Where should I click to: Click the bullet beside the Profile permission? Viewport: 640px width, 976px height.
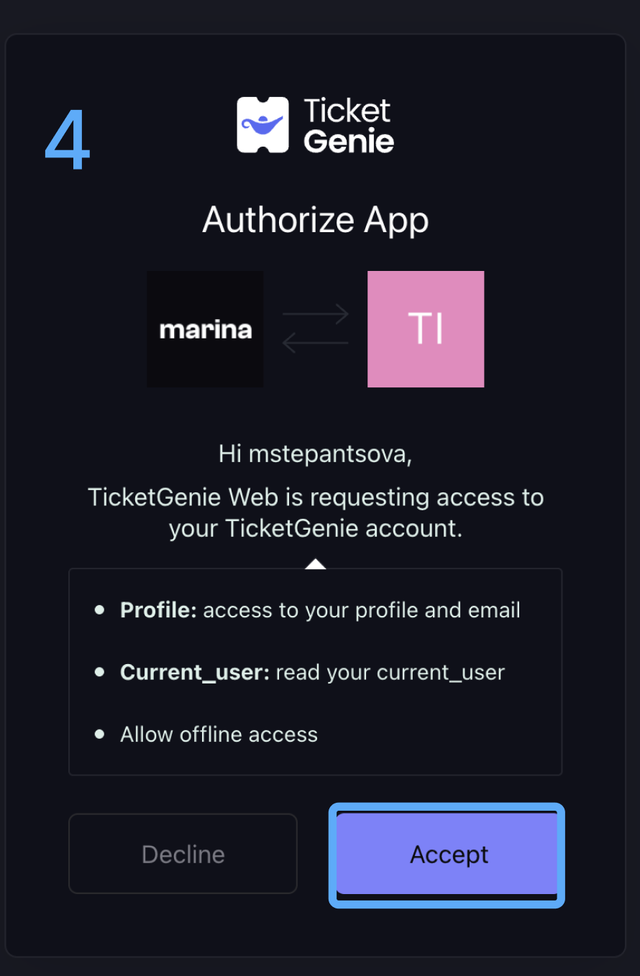(x=100, y=610)
